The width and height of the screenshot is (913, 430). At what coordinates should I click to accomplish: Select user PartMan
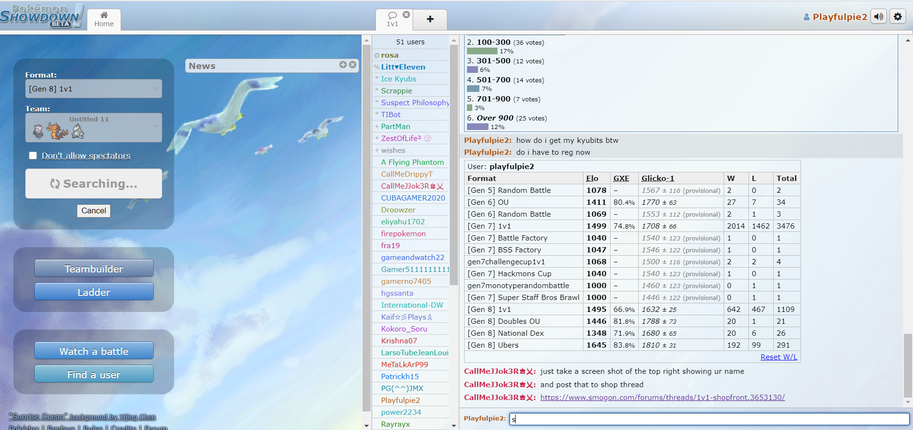click(410, 127)
